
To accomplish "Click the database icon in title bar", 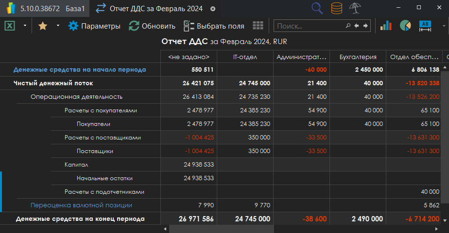I will pyautogui.click(x=336, y=8).
